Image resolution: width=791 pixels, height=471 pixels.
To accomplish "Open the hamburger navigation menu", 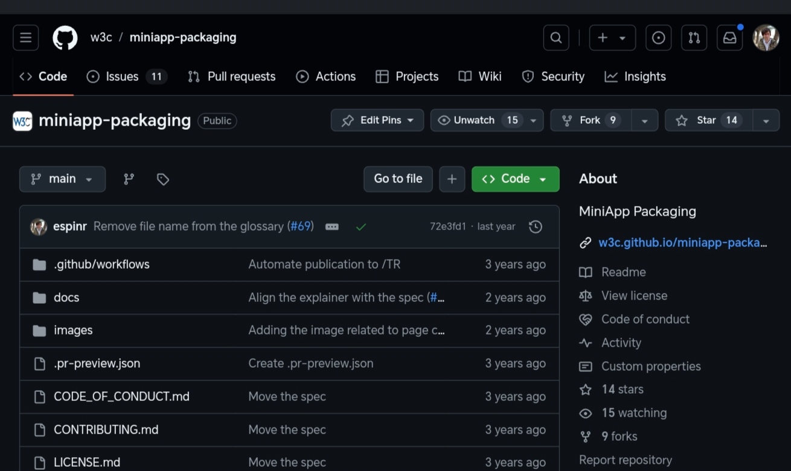I will click(25, 37).
